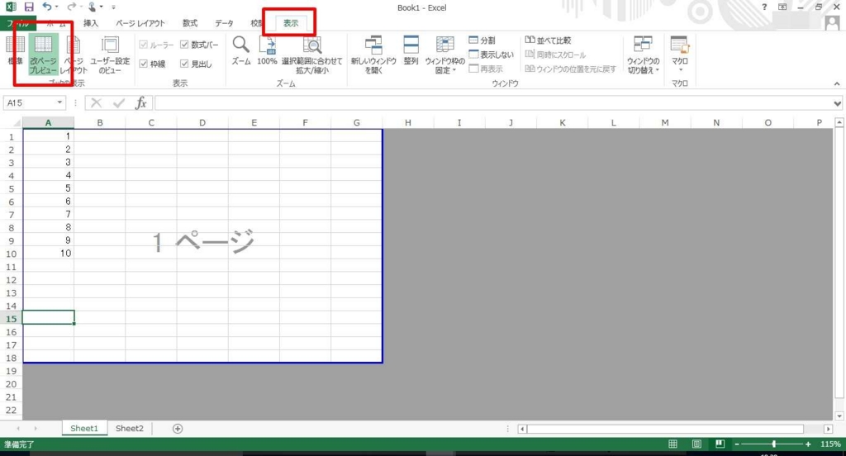846x456 pixels.
Task: Confirm formula entry with checkmark icon
Action: coord(119,102)
